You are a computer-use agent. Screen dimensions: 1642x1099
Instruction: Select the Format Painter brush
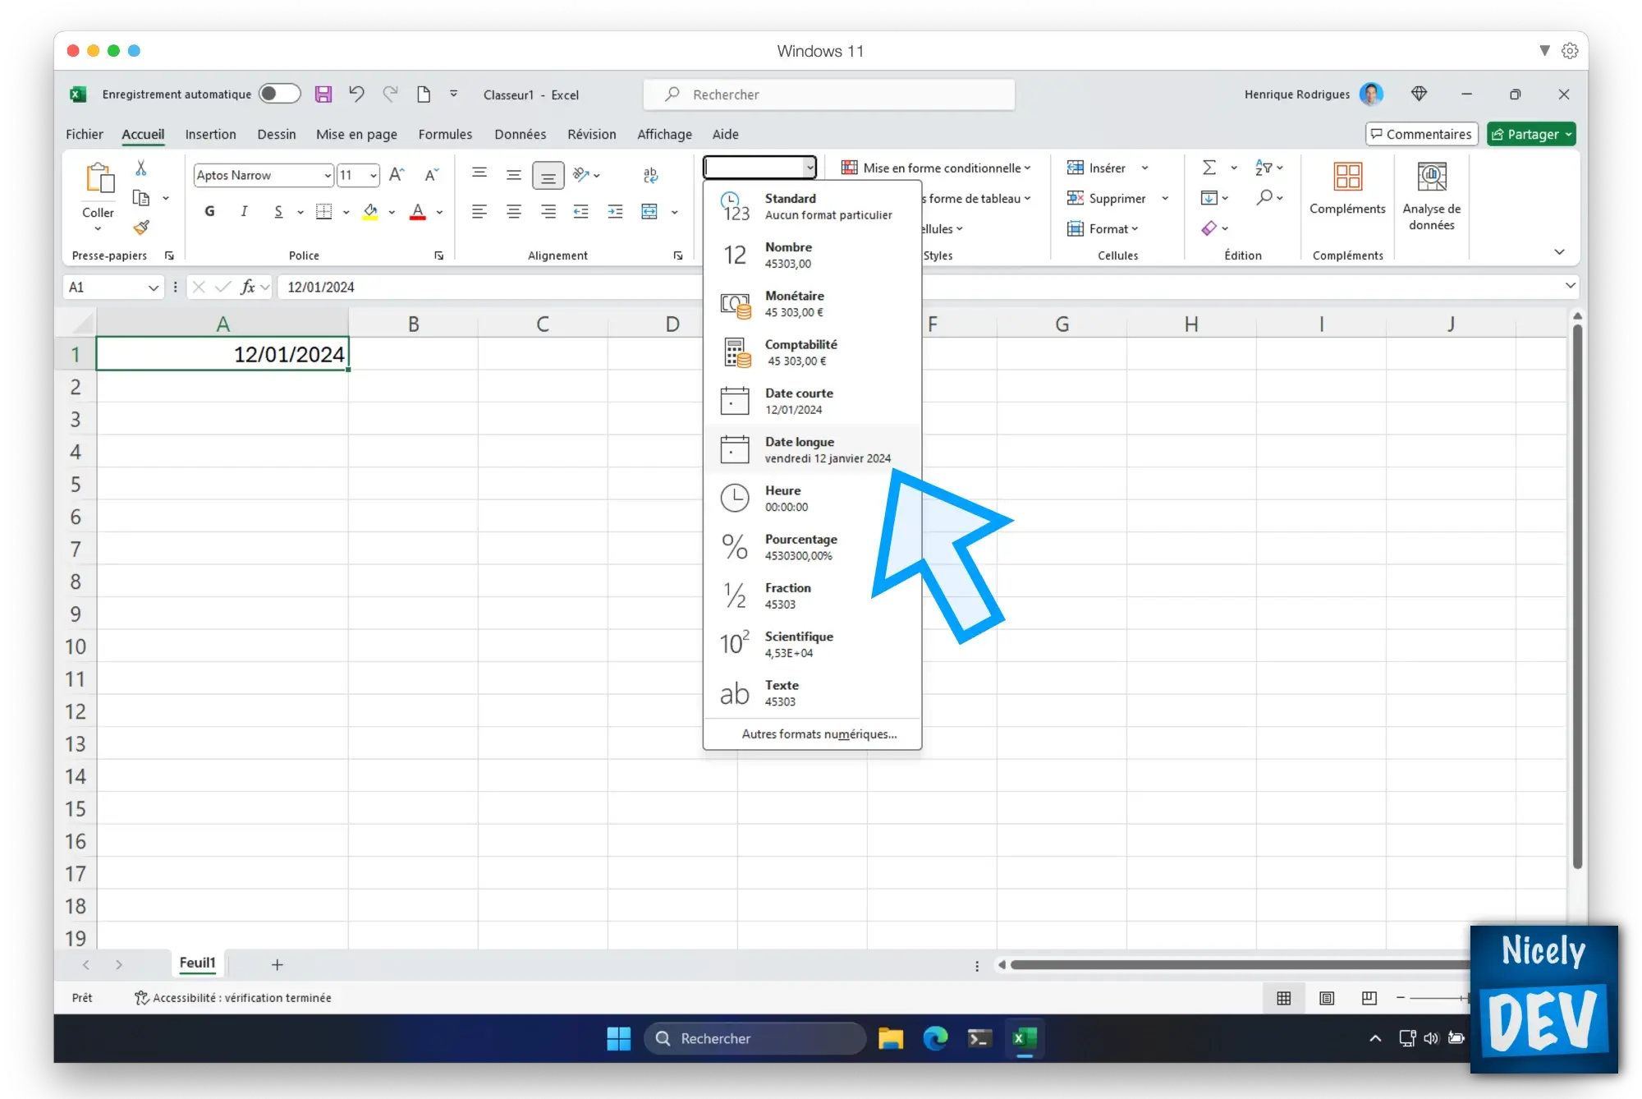pyautogui.click(x=141, y=228)
